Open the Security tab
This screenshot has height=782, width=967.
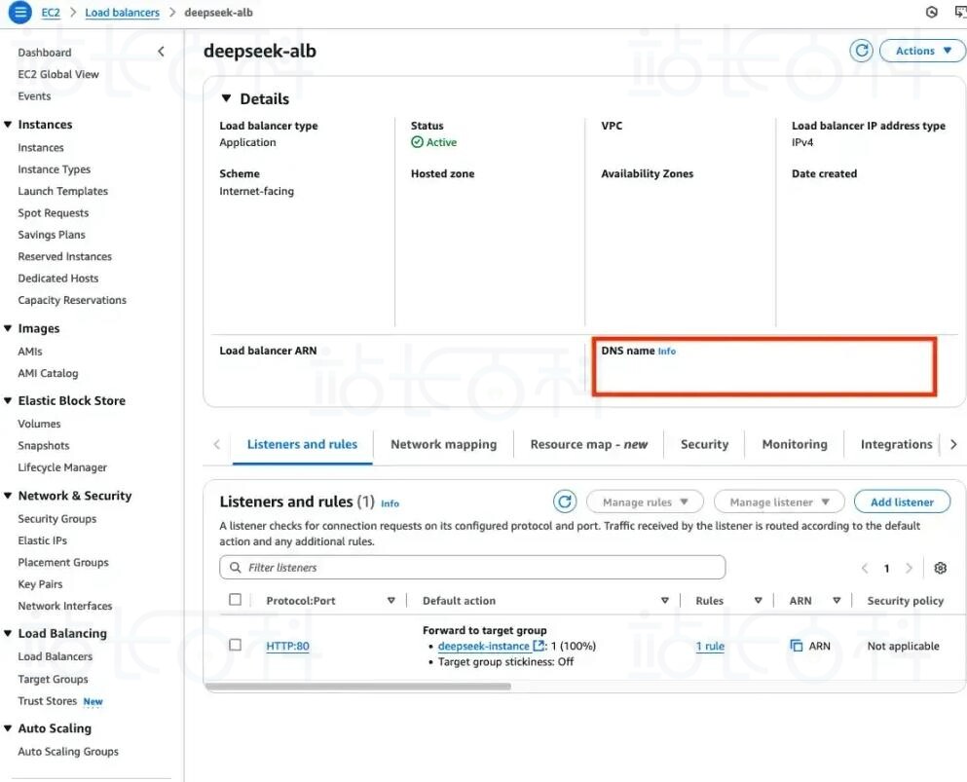point(704,445)
